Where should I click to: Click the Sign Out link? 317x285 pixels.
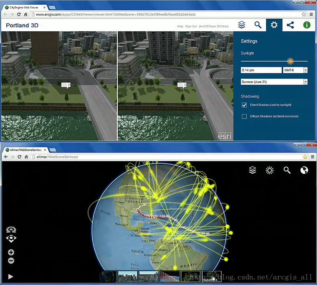(191, 26)
